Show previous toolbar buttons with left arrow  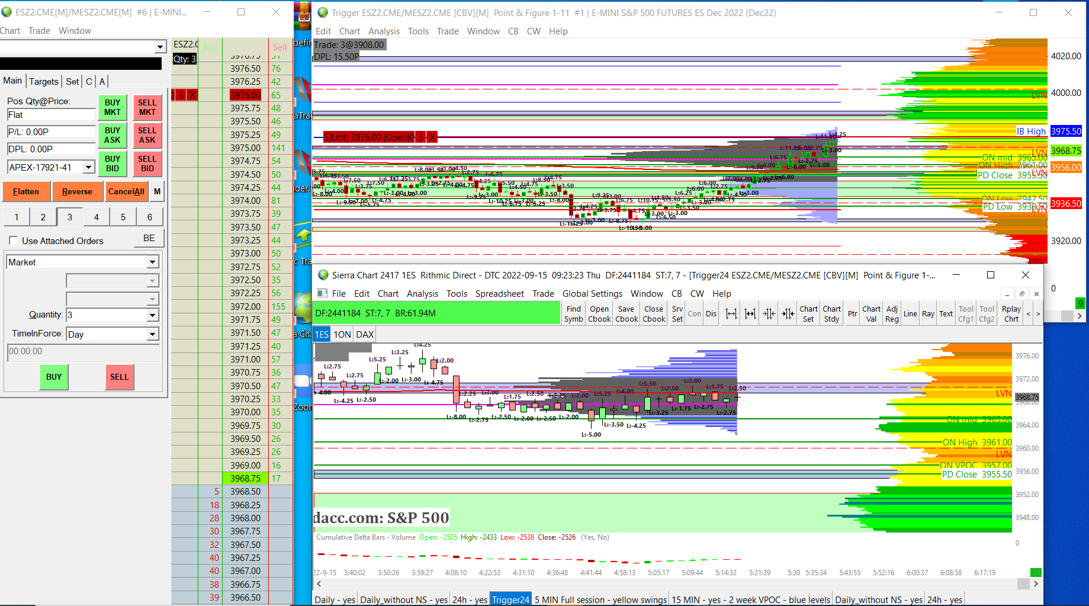point(1029,314)
